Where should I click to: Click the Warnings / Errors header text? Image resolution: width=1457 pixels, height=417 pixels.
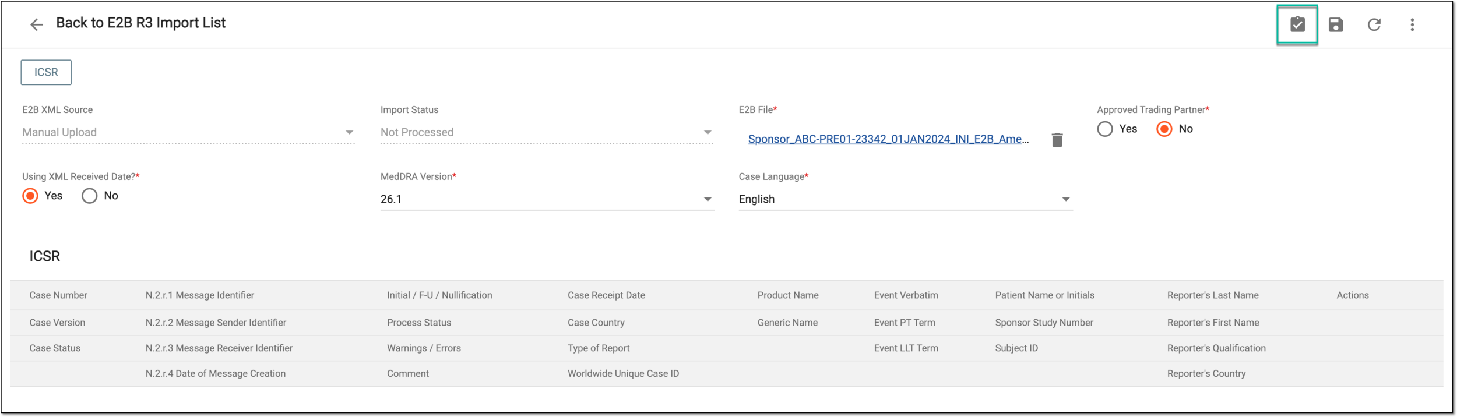pyautogui.click(x=424, y=348)
